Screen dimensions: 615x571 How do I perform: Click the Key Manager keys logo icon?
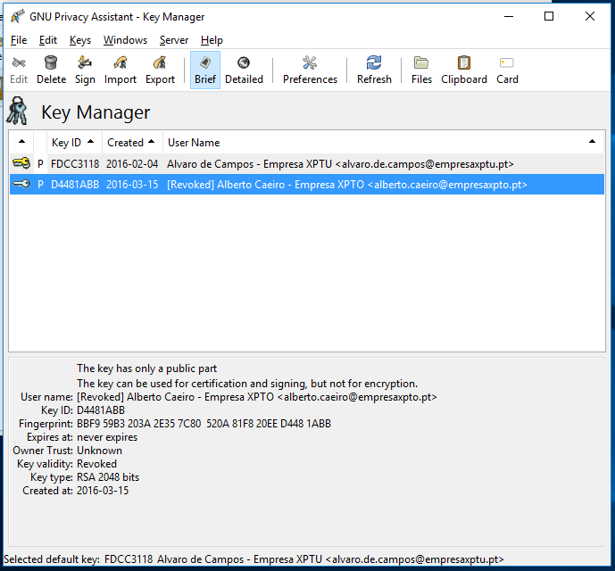tap(18, 111)
